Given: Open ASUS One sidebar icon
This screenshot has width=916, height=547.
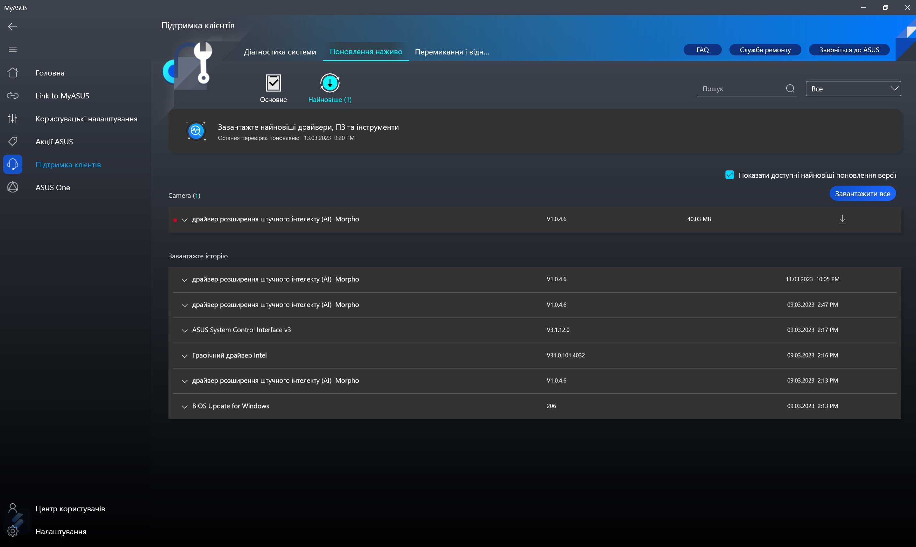Looking at the screenshot, I should [12, 187].
